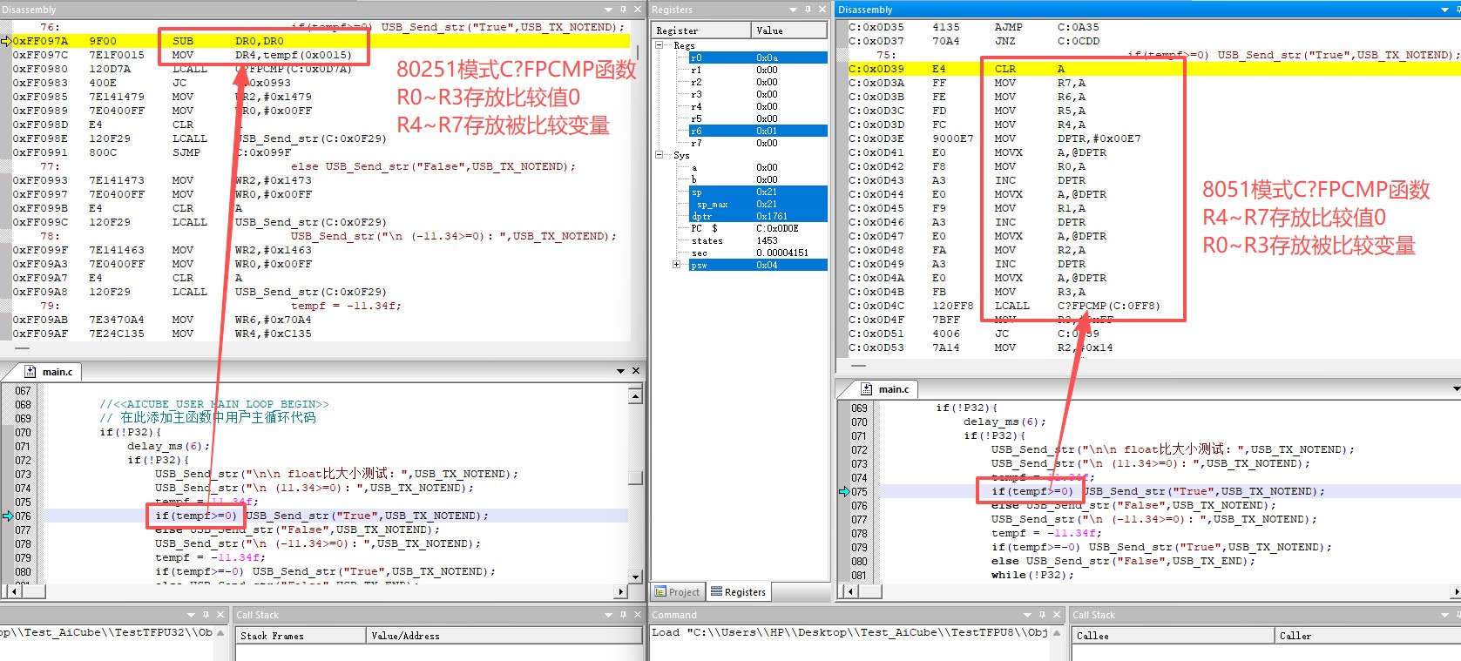Pin the left Disassembly panel
Image resolution: width=1461 pixels, height=661 pixels.
pyautogui.click(x=623, y=10)
